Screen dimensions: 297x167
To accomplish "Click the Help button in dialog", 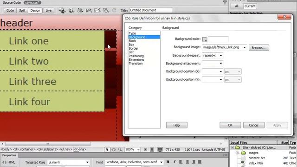I will [176, 125].
